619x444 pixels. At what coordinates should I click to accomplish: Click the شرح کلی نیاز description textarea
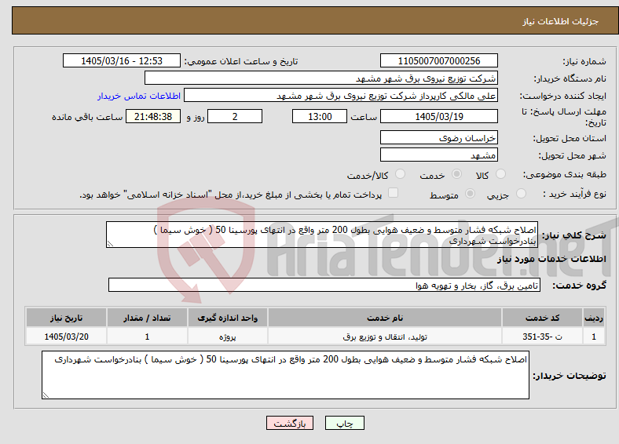tap(322, 235)
